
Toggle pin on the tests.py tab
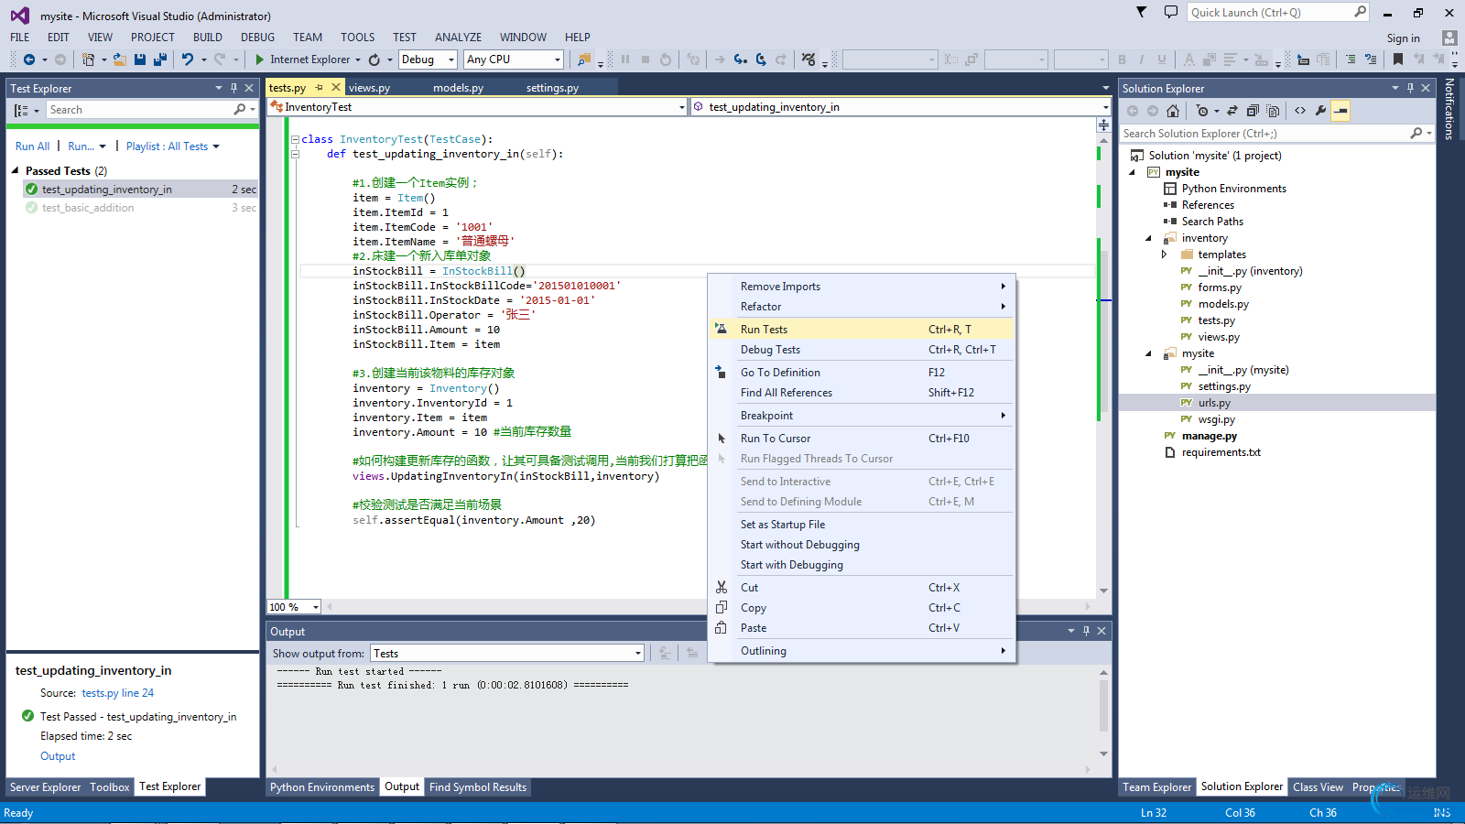(x=320, y=88)
